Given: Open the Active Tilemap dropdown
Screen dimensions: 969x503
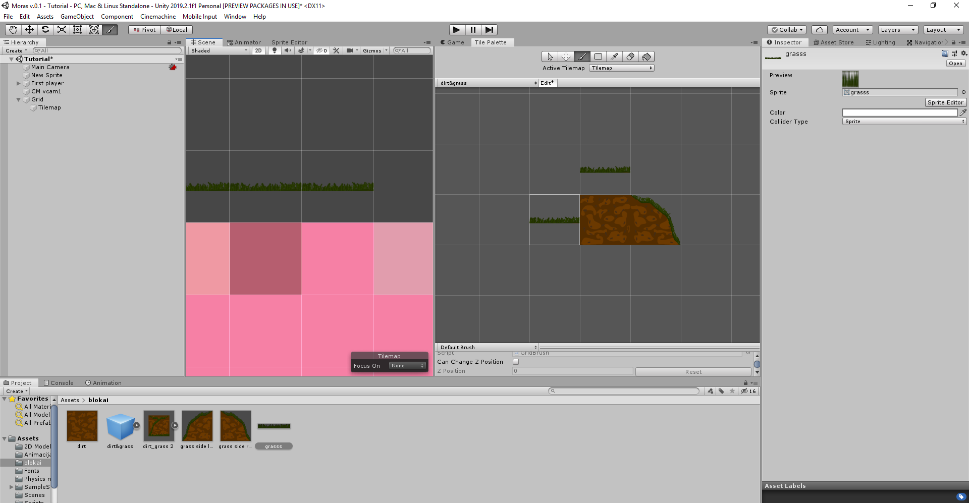Looking at the screenshot, I should tap(621, 68).
